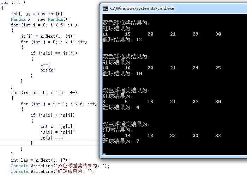Click the C:\Windows\system32\cmd.exe title bar text
The width and height of the screenshot is (247, 175).
click(142, 8)
